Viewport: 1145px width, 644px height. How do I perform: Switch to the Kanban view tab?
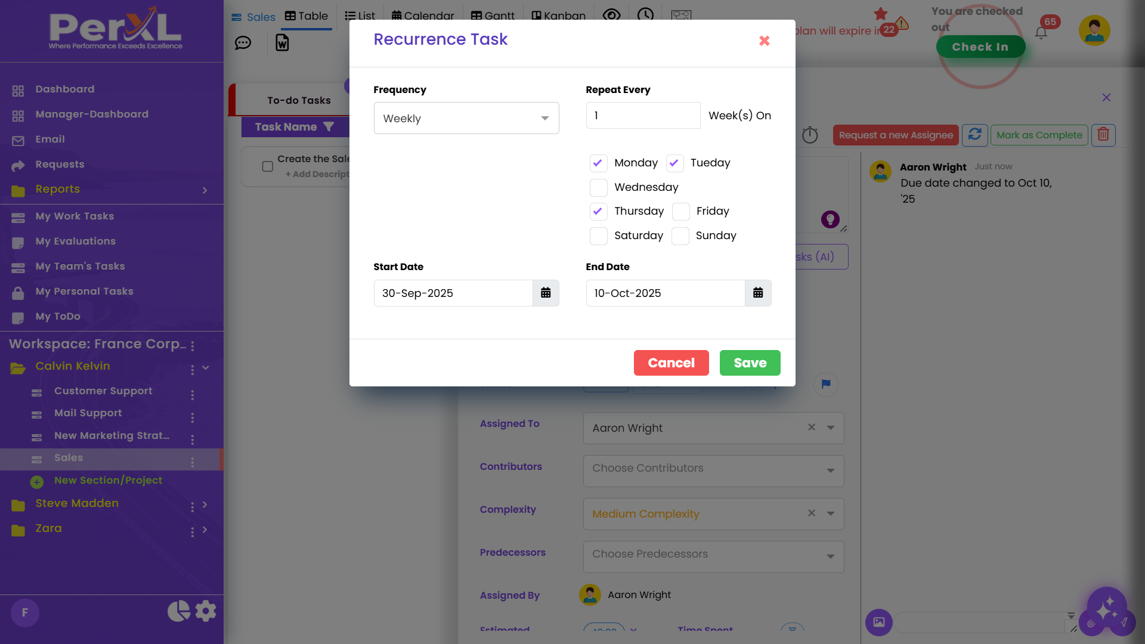558,16
